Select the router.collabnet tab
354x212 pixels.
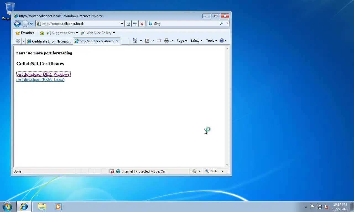(x=94, y=41)
